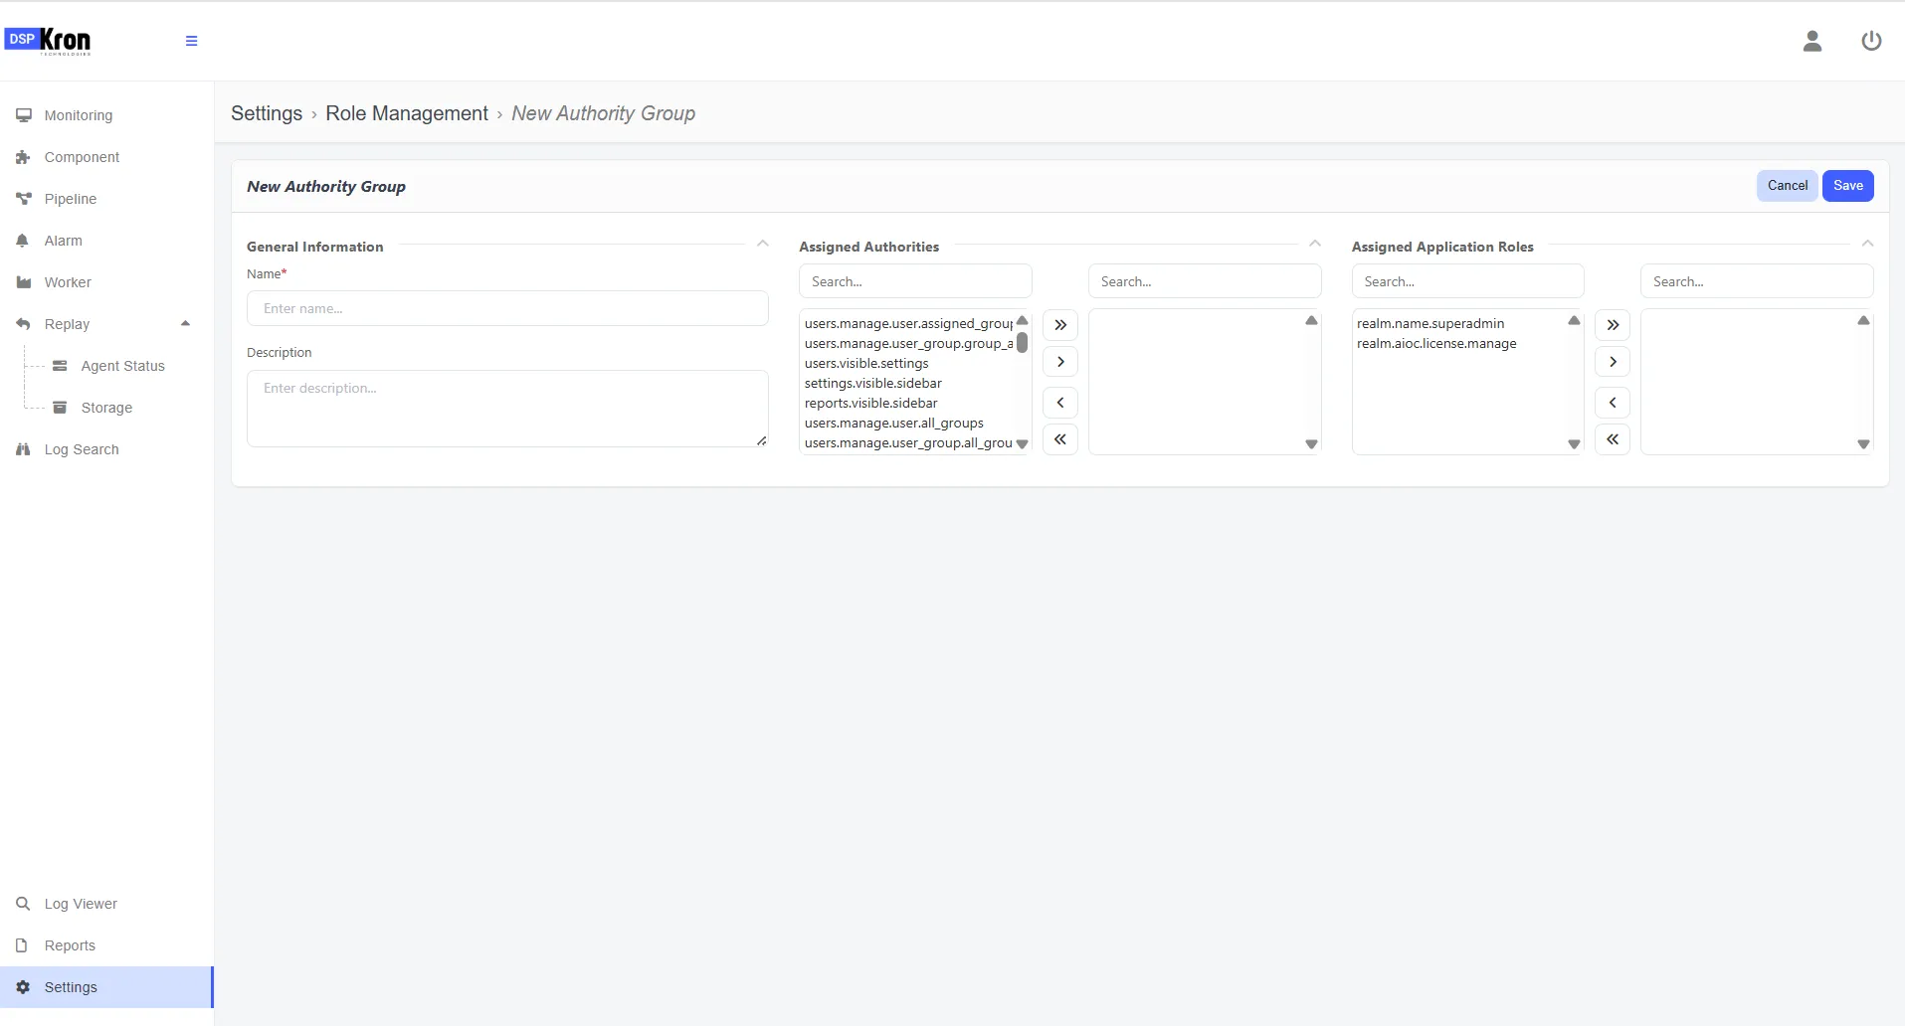
Task: Collapse the Replay submenu caret
Action: point(185,324)
